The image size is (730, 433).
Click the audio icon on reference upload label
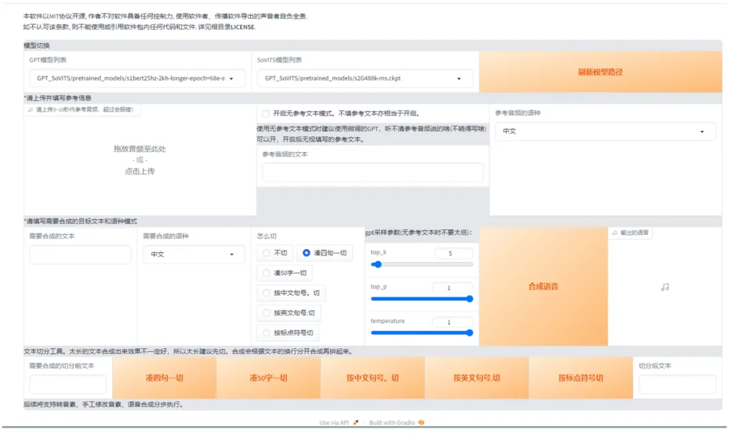coord(30,109)
